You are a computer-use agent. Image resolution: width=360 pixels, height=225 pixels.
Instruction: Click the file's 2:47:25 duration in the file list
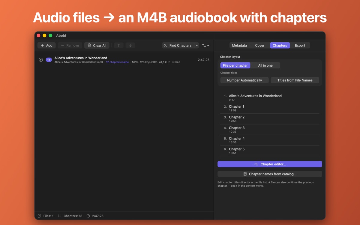click(x=203, y=60)
